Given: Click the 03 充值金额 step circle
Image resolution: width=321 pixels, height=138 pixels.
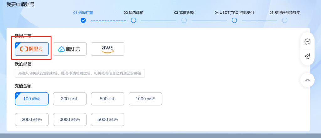Looking at the screenshot, I should point(184,20).
